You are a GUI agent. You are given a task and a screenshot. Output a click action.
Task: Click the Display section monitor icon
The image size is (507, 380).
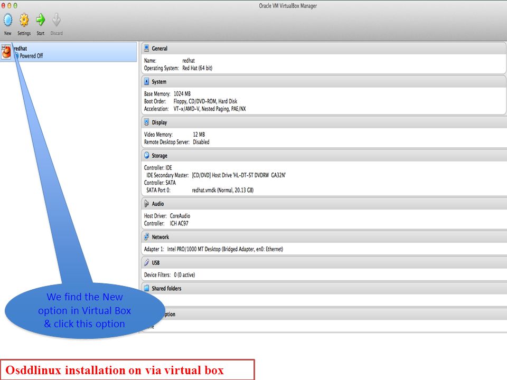(146, 122)
